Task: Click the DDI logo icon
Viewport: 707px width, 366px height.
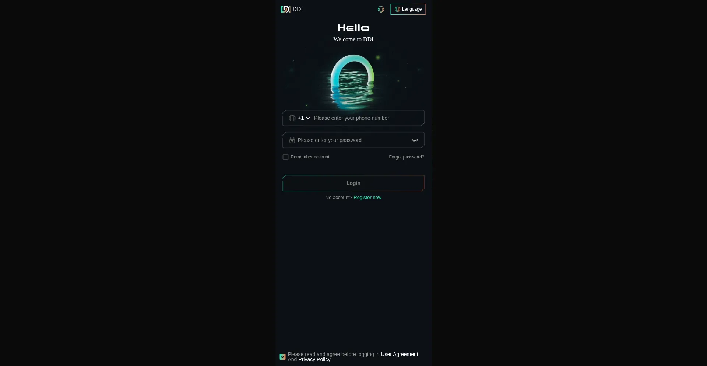Action: point(285,9)
